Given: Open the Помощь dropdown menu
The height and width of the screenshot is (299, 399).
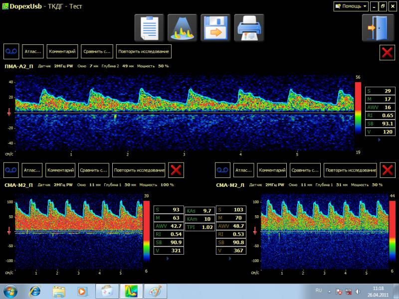Looking at the screenshot, I should pos(351,6).
